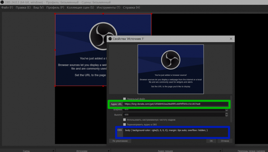Click the Источники dock title

click(x=82, y=151)
